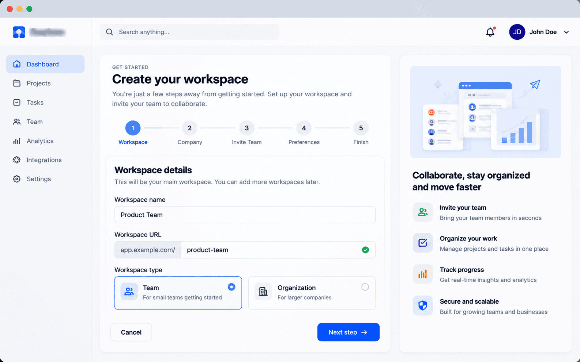
Task: Click the Tasks checkbox icon in sidebar
Action: click(x=17, y=103)
